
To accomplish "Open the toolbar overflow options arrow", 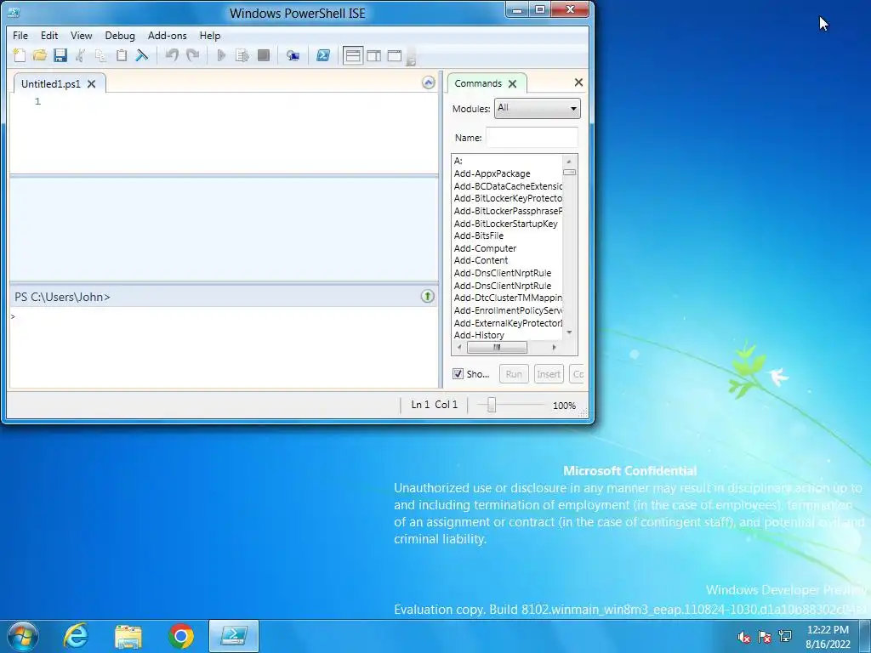I will point(411,56).
